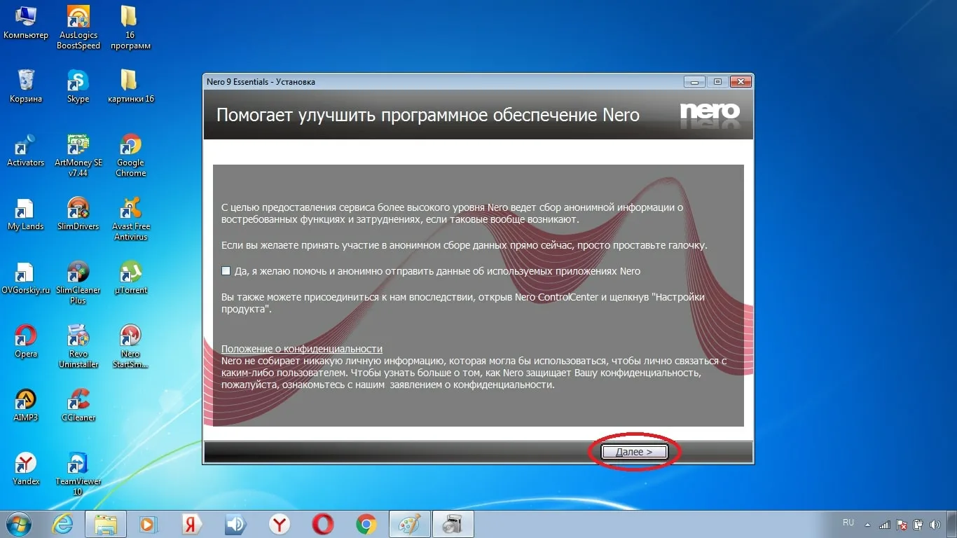Select the Avast Free Antivirus icon
Image resolution: width=957 pixels, height=538 pixels.
tap(130, 210)
